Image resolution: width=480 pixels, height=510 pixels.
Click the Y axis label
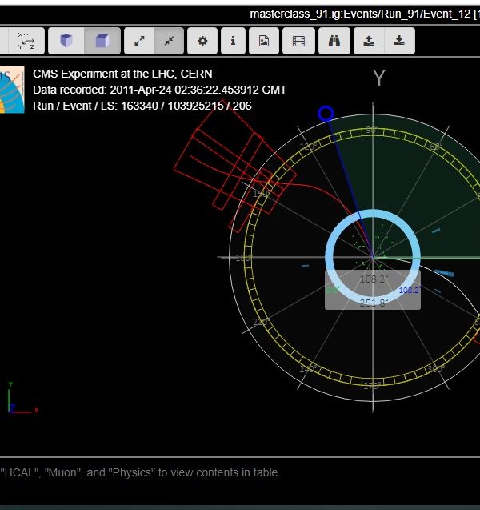379,78
